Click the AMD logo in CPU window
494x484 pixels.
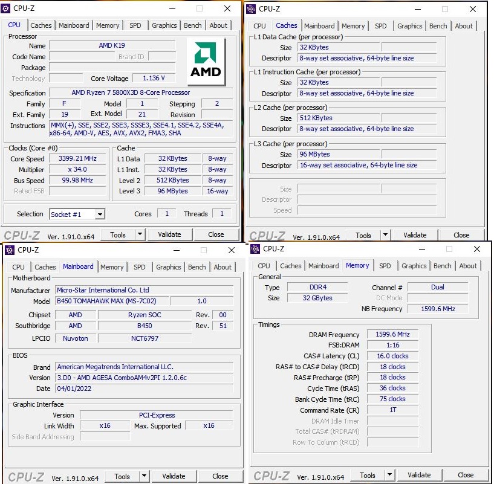pyautogui.click(x=206, y=61)
